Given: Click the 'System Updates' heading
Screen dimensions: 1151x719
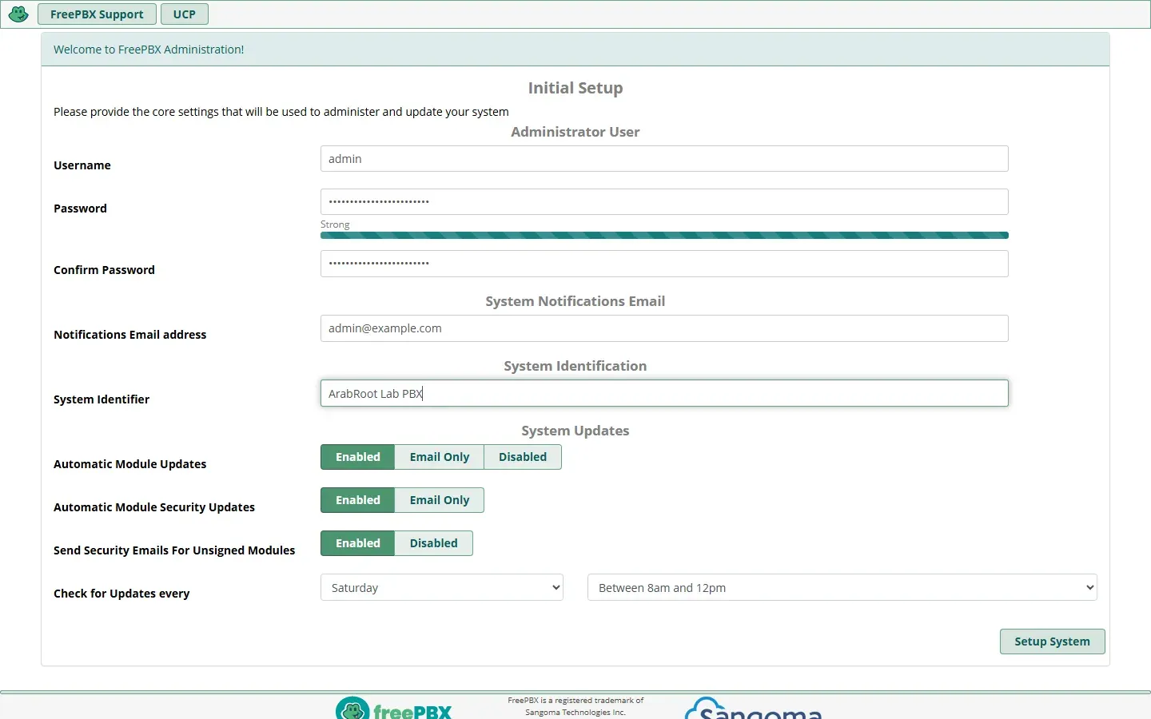Looking at the screenshot, I should (575, 431).
